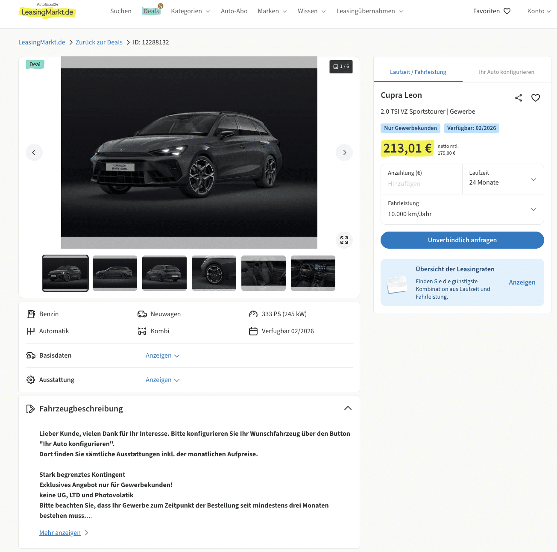Go to previous car image with left arrow
This screenshot has height=552, width=557.
[34, 153]
